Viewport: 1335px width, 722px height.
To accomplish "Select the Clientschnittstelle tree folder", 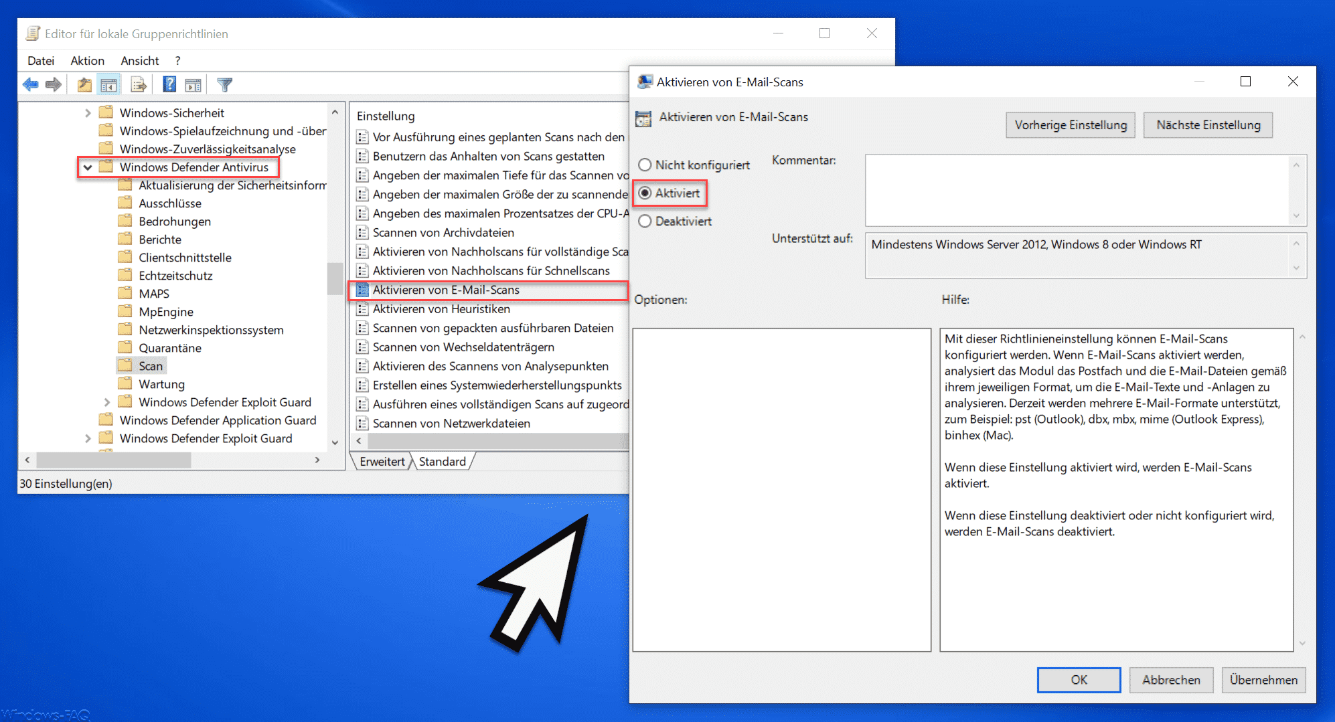I will tap(185, 257).
